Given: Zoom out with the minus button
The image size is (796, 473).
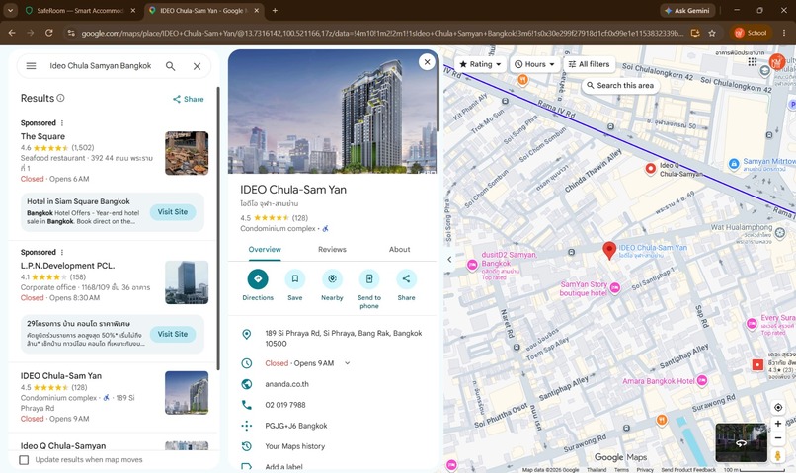Looking at the screenshot, I should tap(777, 438).
